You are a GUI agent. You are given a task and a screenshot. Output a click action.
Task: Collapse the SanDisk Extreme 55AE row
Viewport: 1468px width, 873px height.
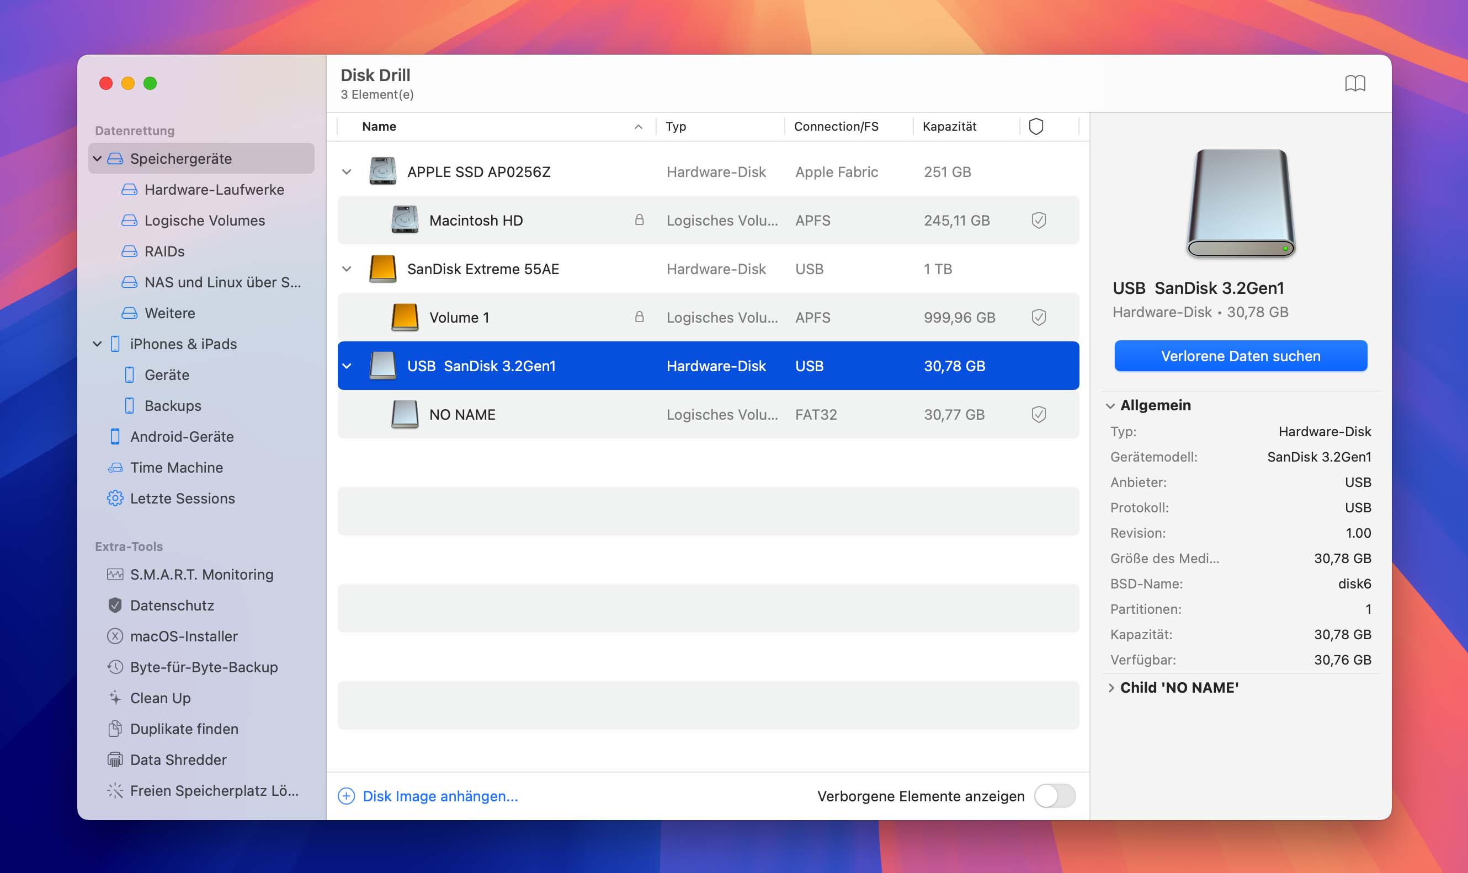pos(347,269)
